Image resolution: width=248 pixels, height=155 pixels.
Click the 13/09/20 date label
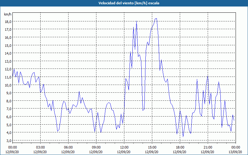click(x=235, y=152)
